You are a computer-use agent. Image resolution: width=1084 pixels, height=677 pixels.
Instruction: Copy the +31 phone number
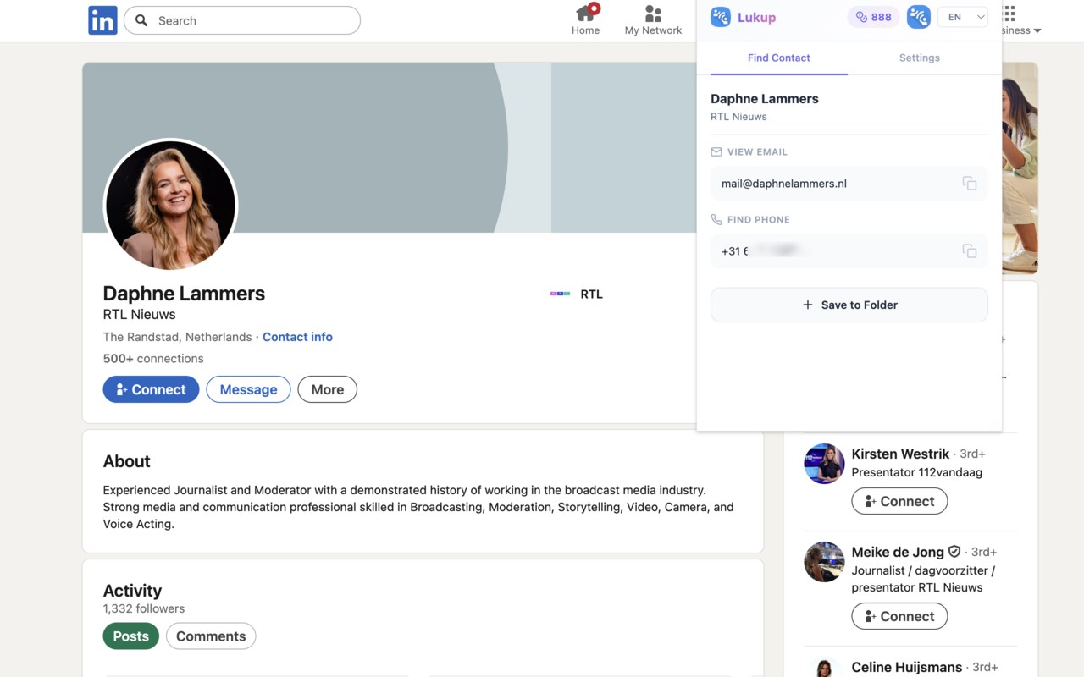click(x=970, y=251)
